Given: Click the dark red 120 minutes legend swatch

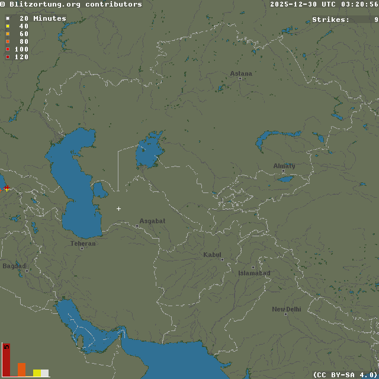Looking at the screenshot, I should [x=8, y=57].
